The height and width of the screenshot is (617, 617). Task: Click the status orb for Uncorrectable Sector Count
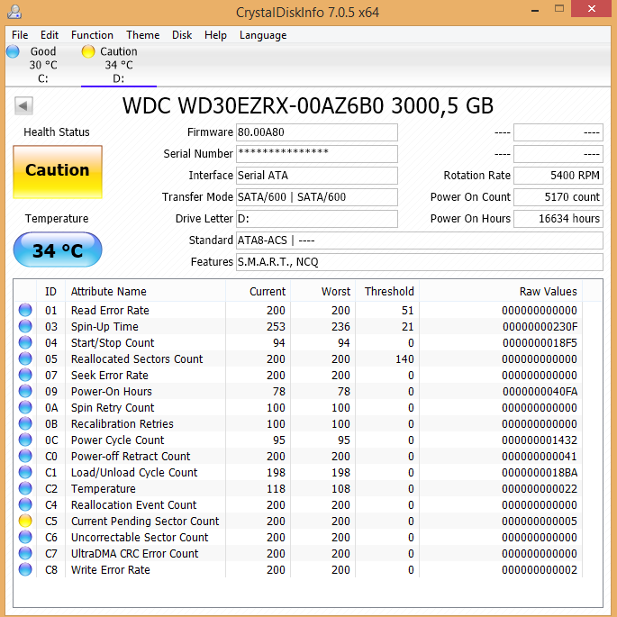25,537
